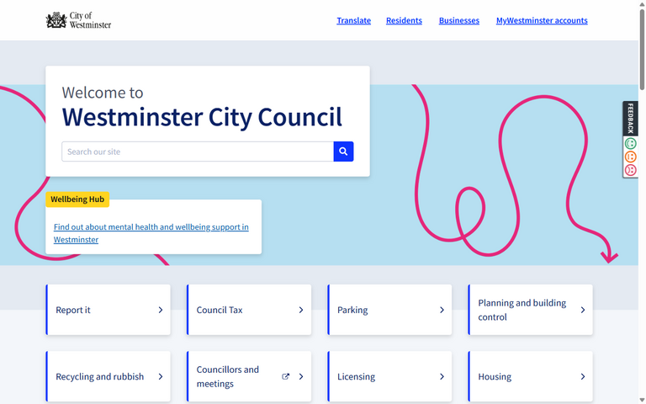This screenshot has width=646, height=404.
Task: Click the chevron arrow on Parking card
Action: (442, 310)
